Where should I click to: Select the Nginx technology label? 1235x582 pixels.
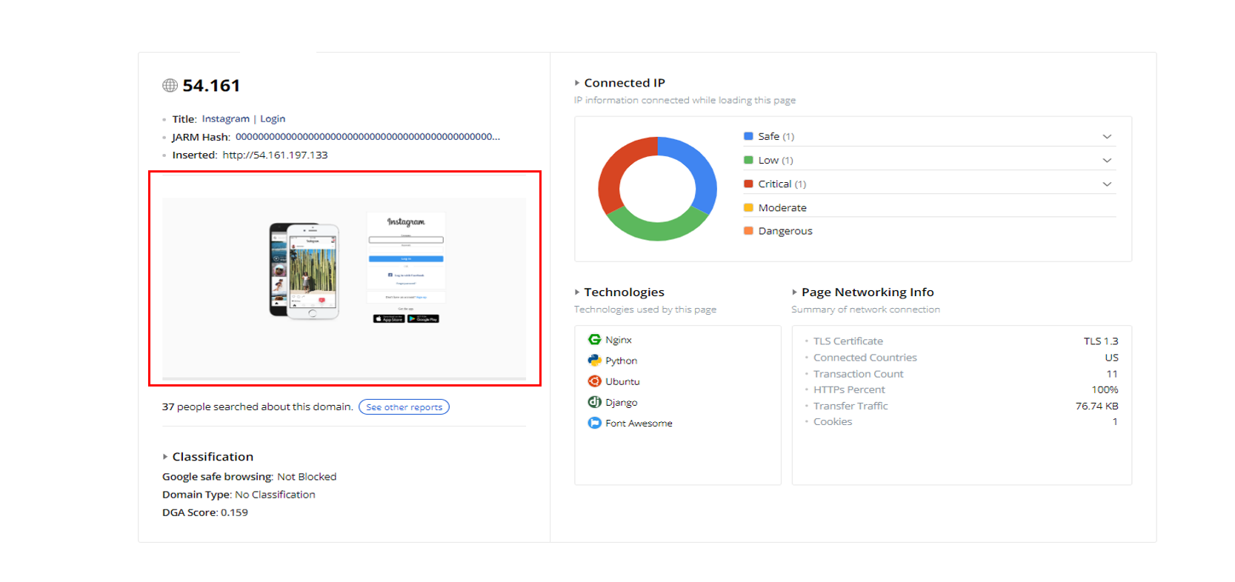pos(619,340)
